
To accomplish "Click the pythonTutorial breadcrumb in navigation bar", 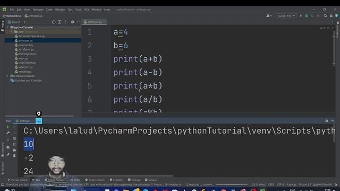I will 12,16.
